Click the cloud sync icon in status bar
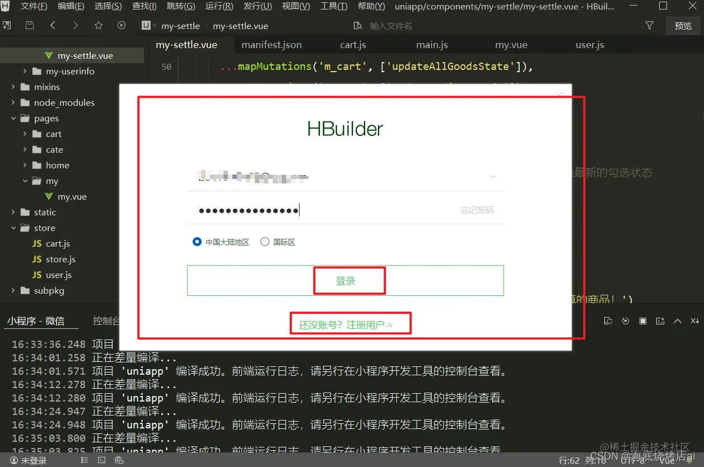Viewport: 704px width, 467px height. tap(119, 460)
